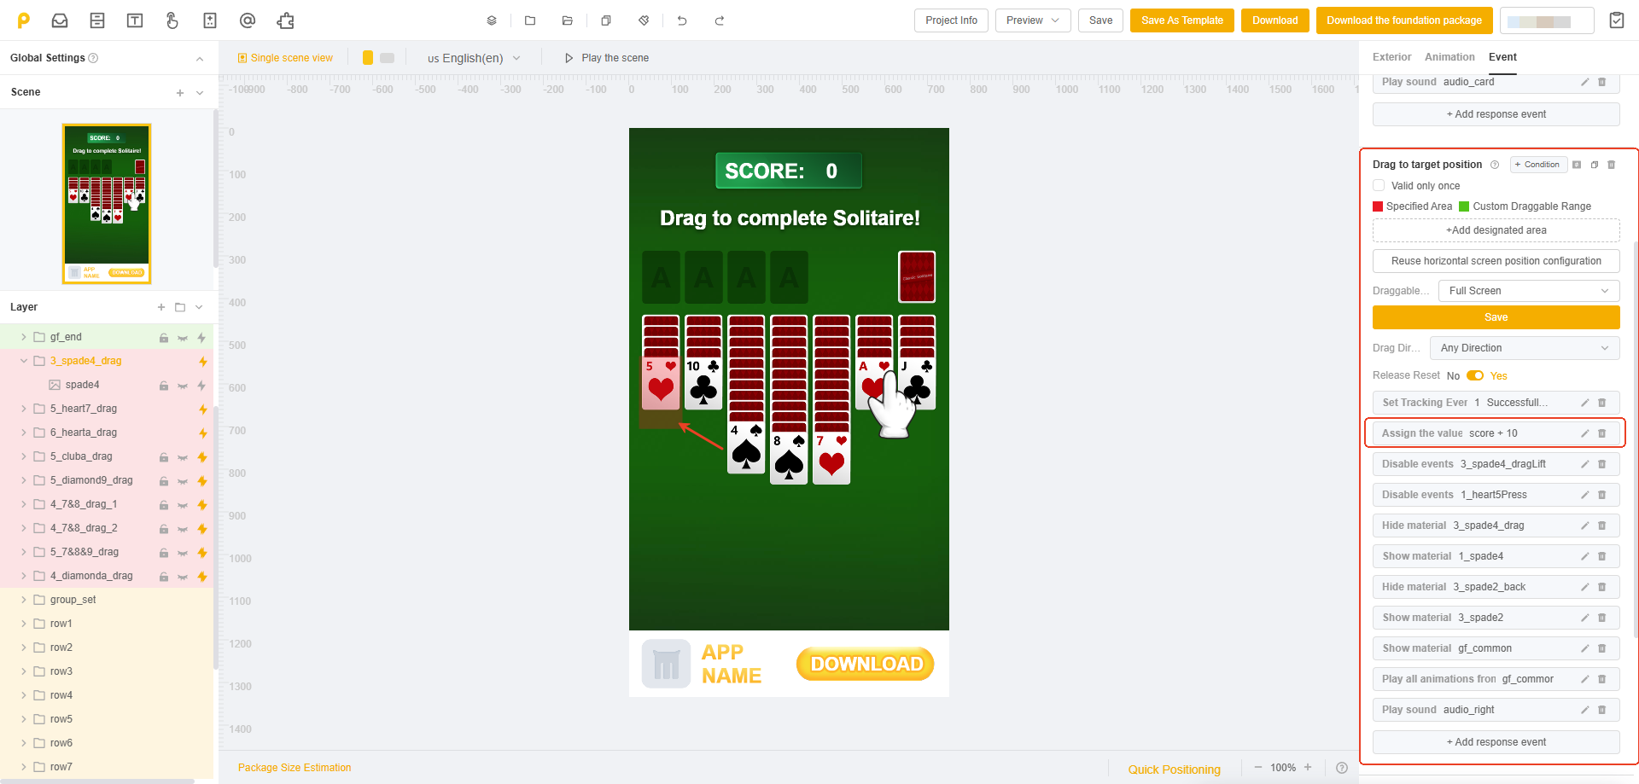The width and height of the screenshot is (1639, 784).
Task: Open the English(en) language dropdown
Action: point(474,58)
